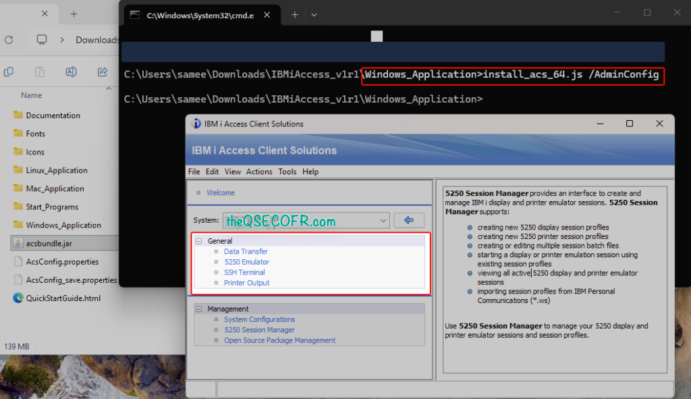The image size is (691, 399).
Task: Launch the 5250 Emulator link
Action: click(x=247, y=262)
